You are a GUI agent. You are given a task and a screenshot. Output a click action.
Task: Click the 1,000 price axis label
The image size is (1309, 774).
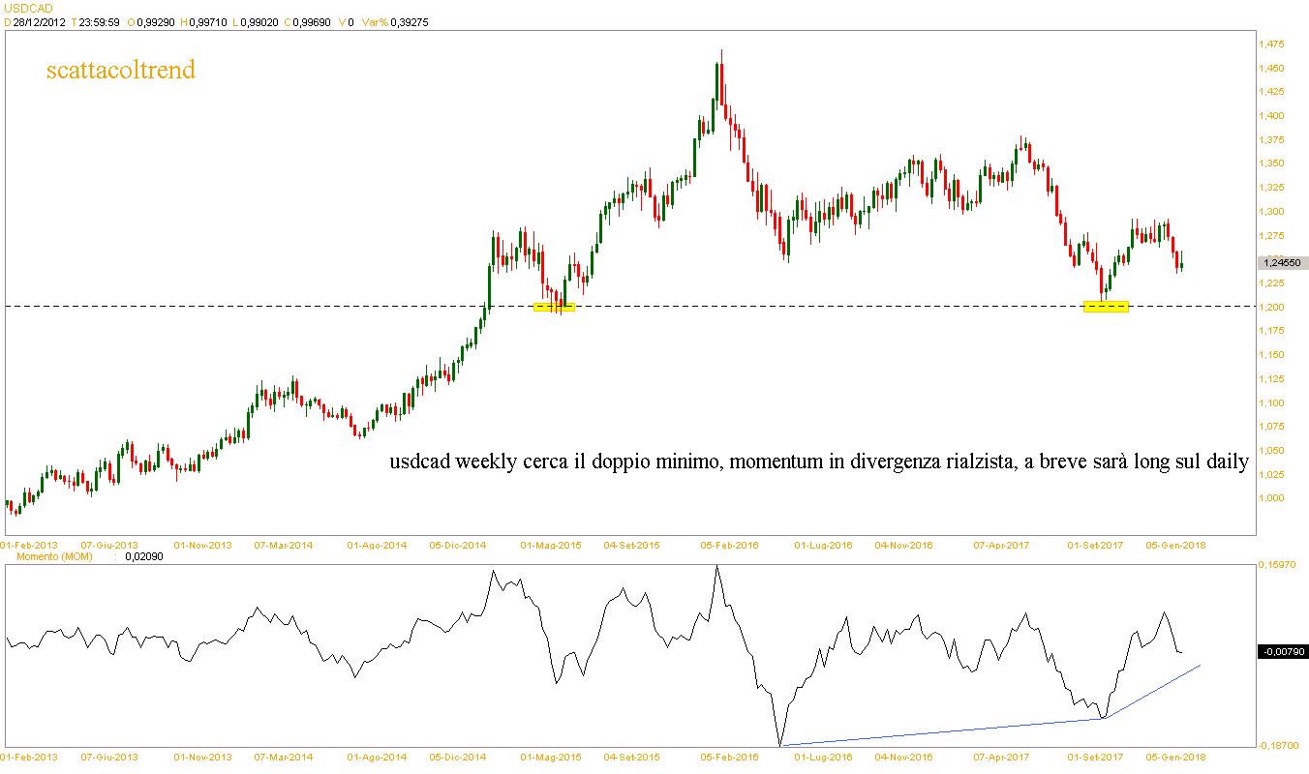1270,499
